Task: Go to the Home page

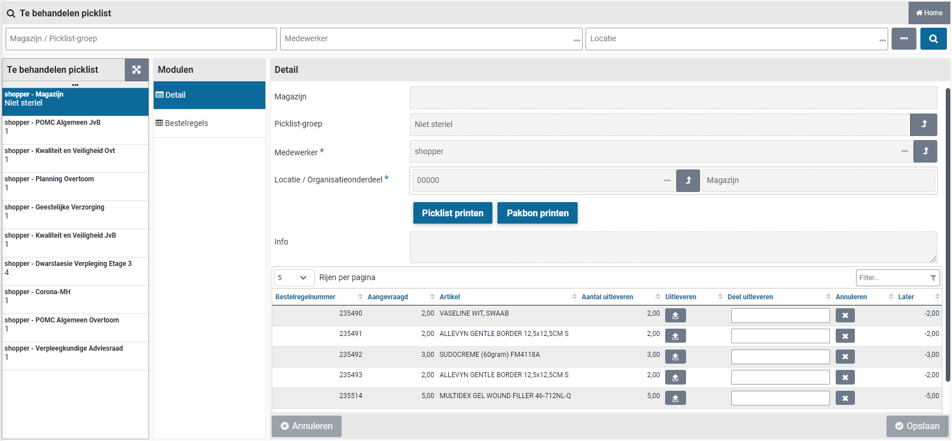Action: 929,13
